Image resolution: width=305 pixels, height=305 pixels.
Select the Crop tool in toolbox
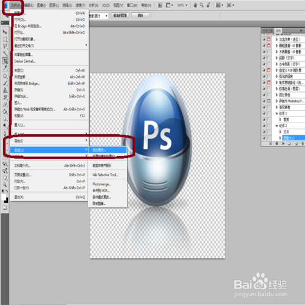tap(5, 60)
